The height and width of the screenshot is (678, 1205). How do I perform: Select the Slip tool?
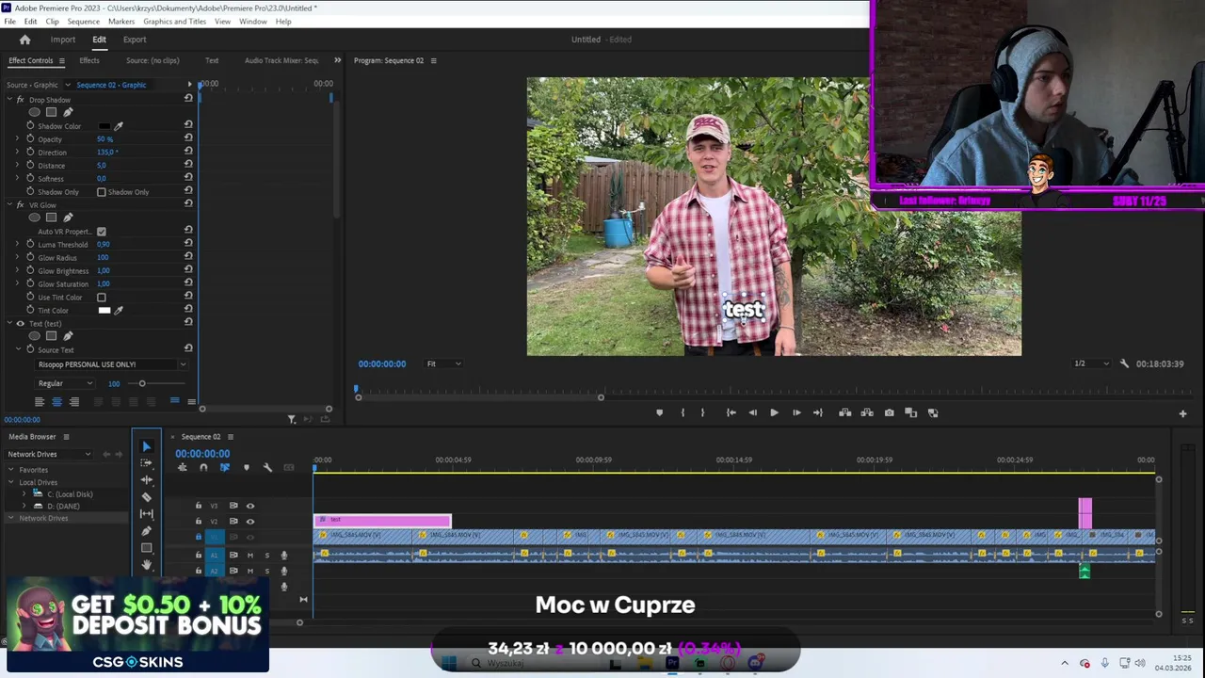[146, 514]
